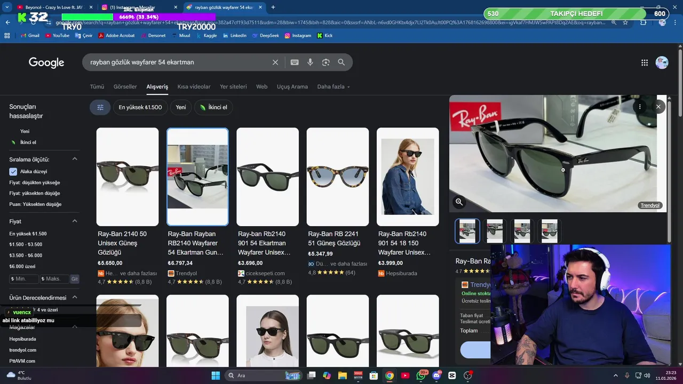Open the filter sliders icon button
This screenshot has height=384, width=683.
point(100,107)
